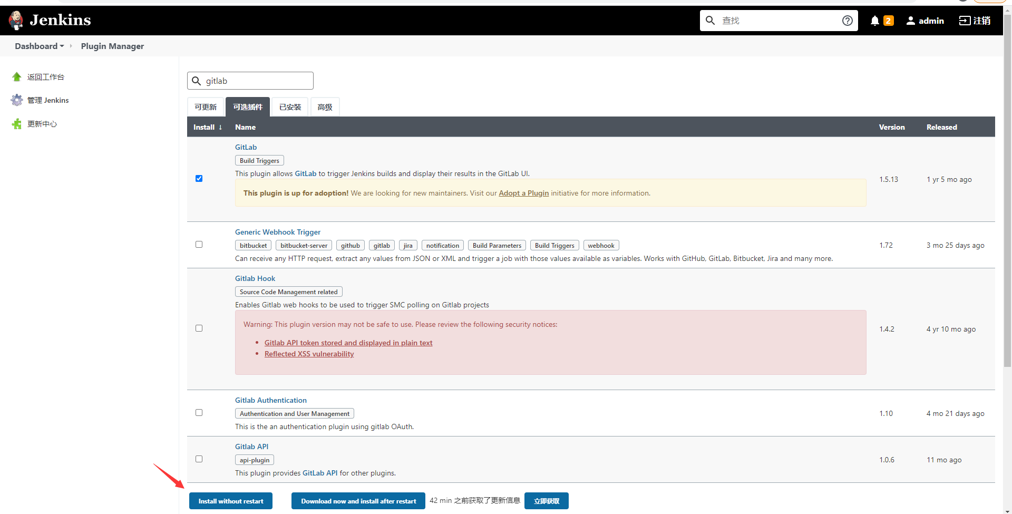Click the logout 注销 icon
Viewport: 1012px width, 514px height.
[964, 21]
